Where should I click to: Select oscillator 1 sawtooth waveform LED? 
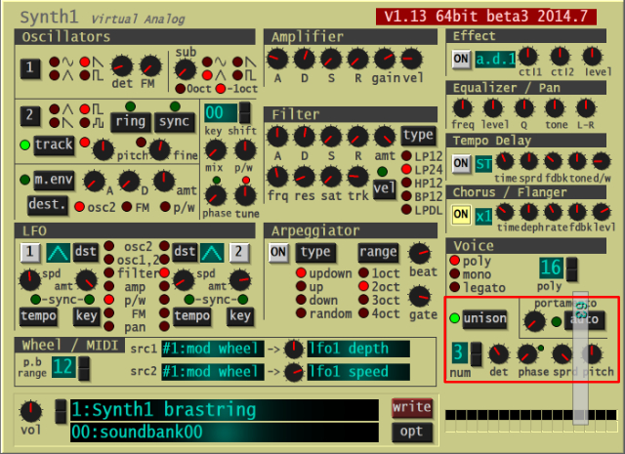click(x=85, y=62)
